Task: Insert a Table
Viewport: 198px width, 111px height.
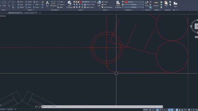Action: tap(60, 7)
